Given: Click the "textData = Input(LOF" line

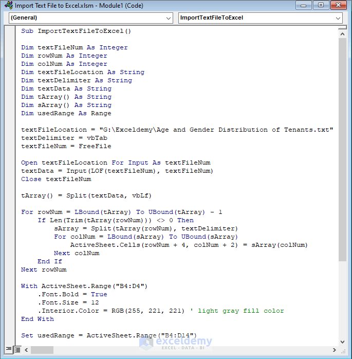Looking at the screenshot, I should (x=117, y=171).
